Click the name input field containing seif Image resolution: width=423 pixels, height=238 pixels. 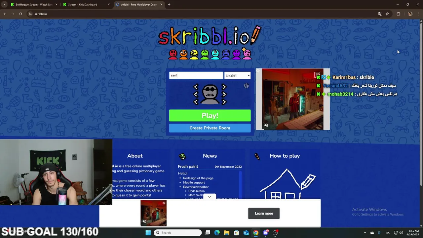pos(196,75)
